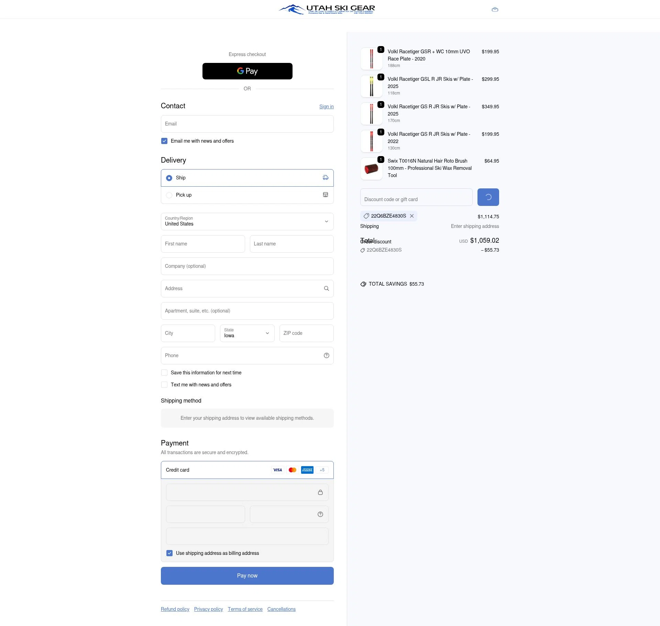
Task: Open the Refund policy link
Action: (x=175, y=609)
